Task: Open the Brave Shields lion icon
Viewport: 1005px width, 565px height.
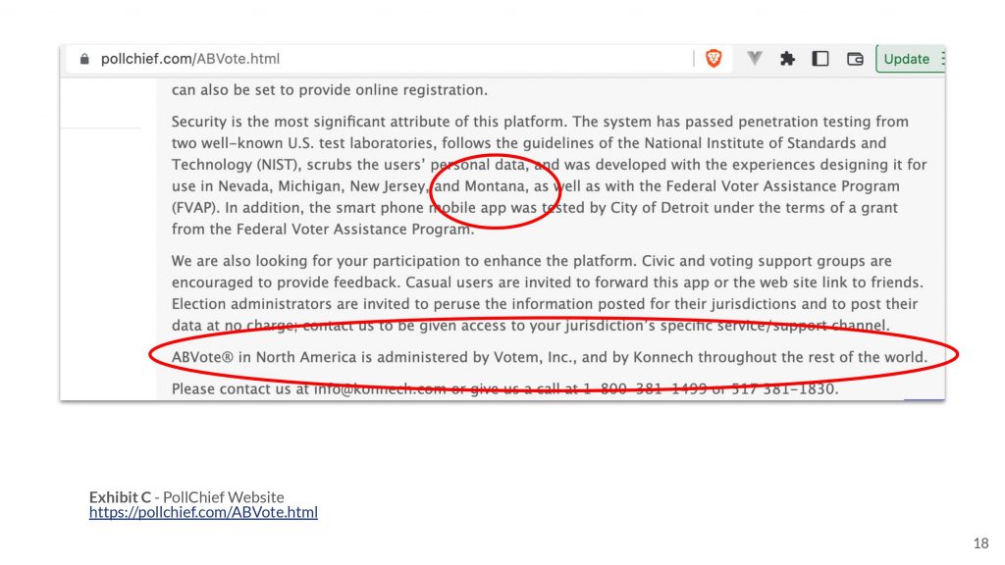Action: point(714,59)
